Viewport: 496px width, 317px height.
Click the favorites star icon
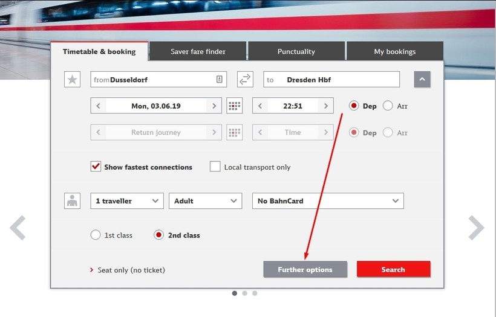click(72, 80)
